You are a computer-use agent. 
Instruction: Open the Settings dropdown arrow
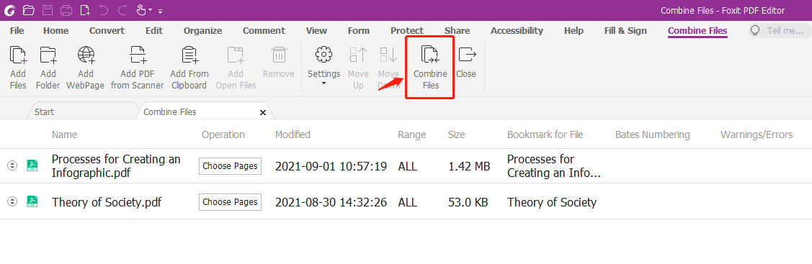[x=324, y=83]
